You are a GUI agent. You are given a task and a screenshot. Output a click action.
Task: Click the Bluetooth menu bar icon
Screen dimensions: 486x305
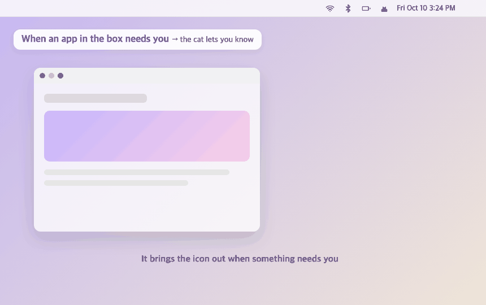(x=348, y=8)
